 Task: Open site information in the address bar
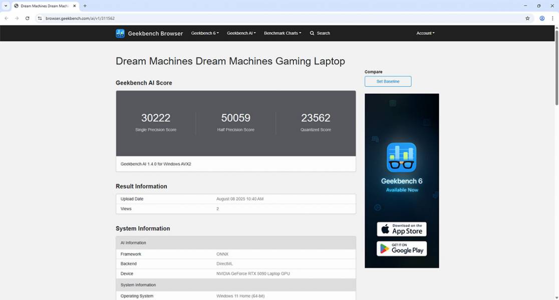pos(39,18)
